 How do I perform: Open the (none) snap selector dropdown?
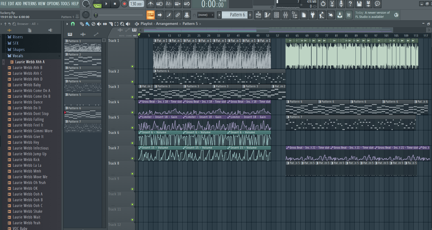205,15
